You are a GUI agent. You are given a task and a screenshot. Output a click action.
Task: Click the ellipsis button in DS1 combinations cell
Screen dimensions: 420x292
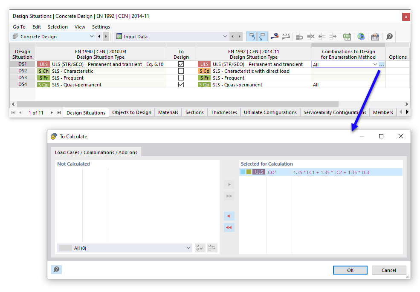pos(382,64)
